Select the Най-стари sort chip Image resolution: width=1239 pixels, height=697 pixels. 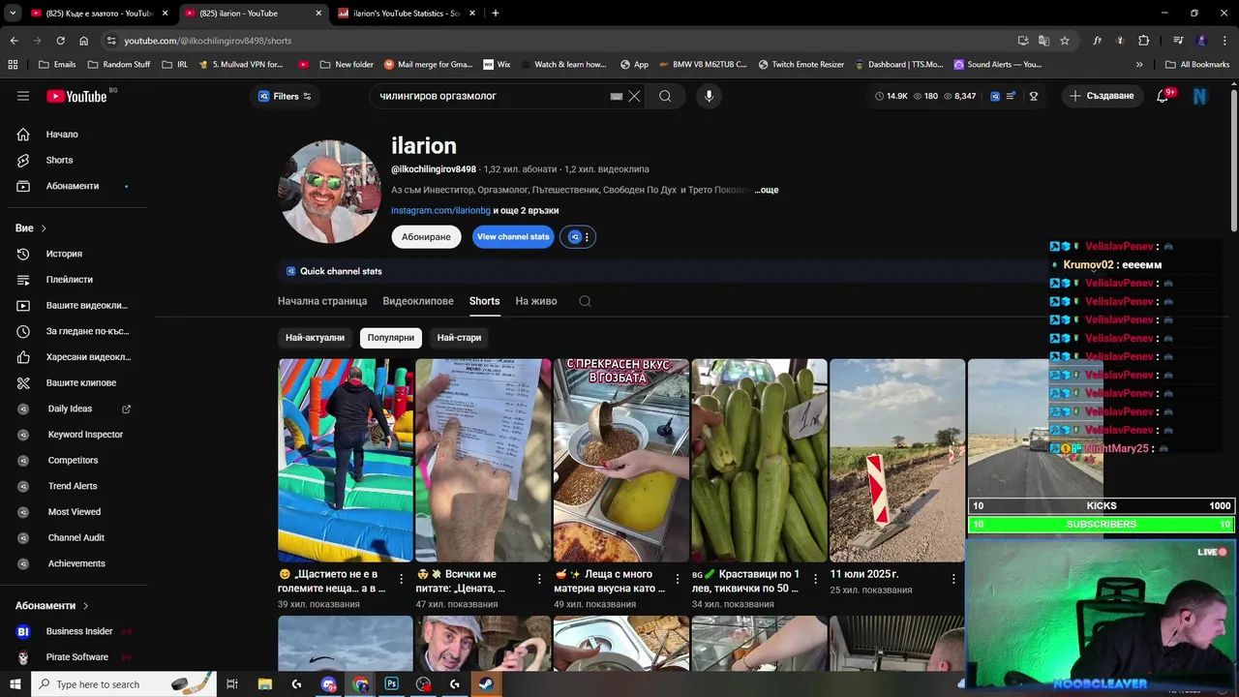pyautogui.click(x=459, y=338)
